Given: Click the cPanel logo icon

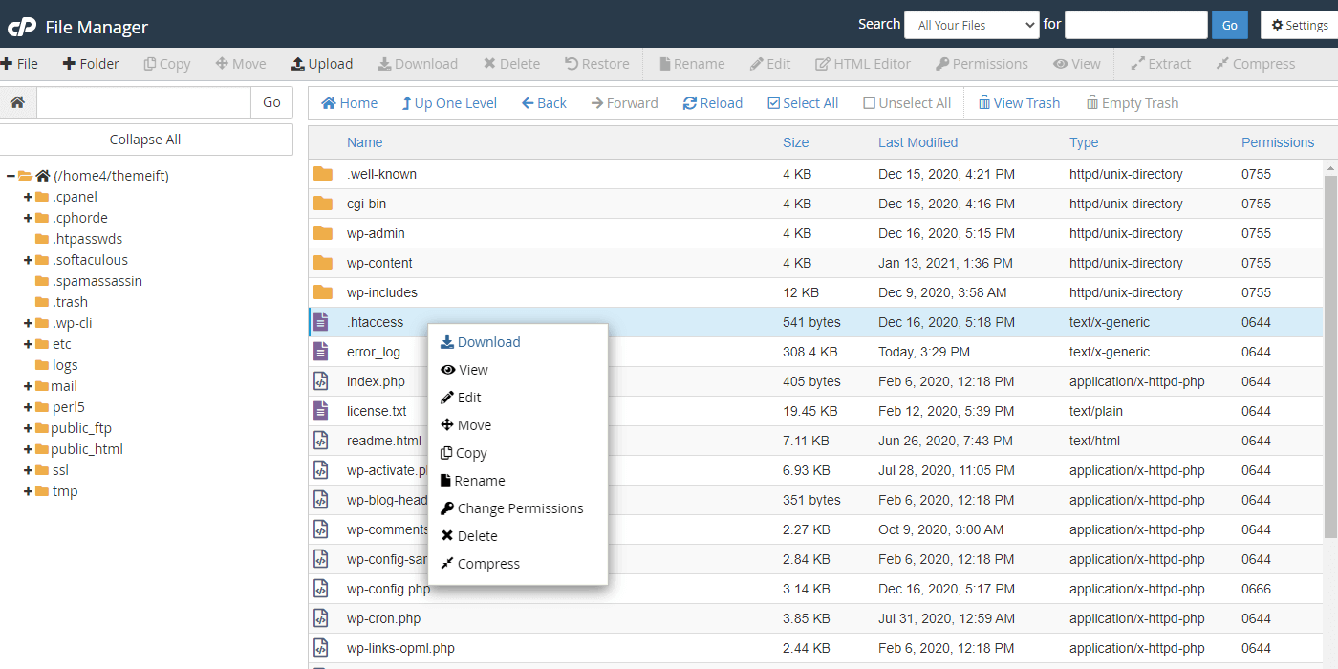Looking at the screenshot, I should pyautogui.click(x=21, y=27).
